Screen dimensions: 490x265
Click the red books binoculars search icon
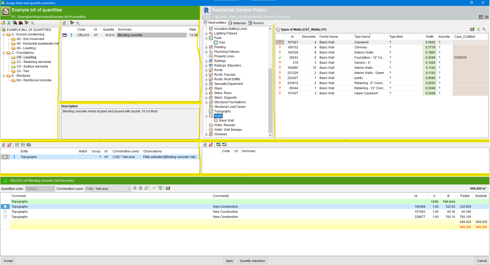coord(21,23)
